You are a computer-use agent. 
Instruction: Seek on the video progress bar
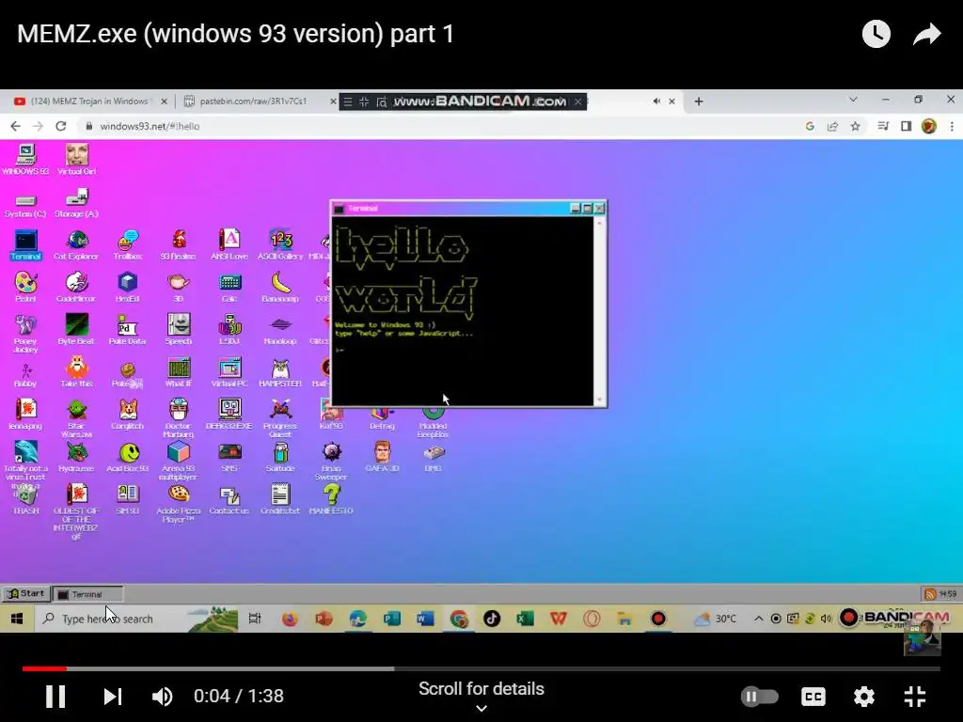coord(481,668)
